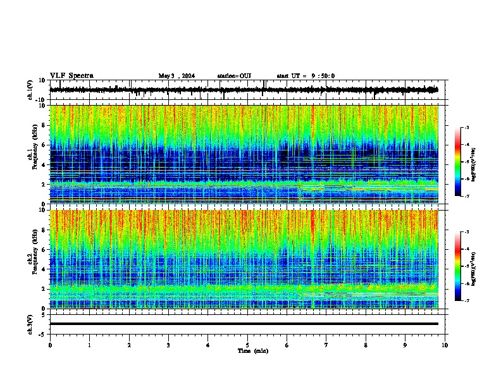Click the "VLF Spectra" title text
Screen dimensions: 501x387
coord(71,76)
